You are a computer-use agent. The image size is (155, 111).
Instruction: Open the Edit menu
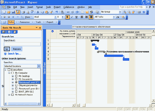click(15, 7)
